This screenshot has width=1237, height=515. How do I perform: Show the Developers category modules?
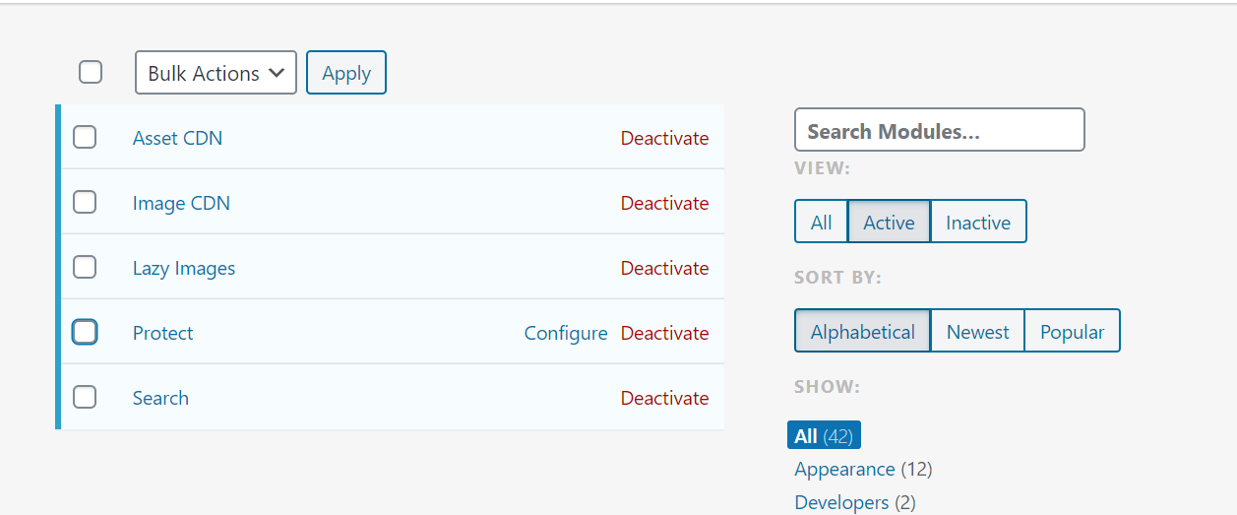[841, 502]
